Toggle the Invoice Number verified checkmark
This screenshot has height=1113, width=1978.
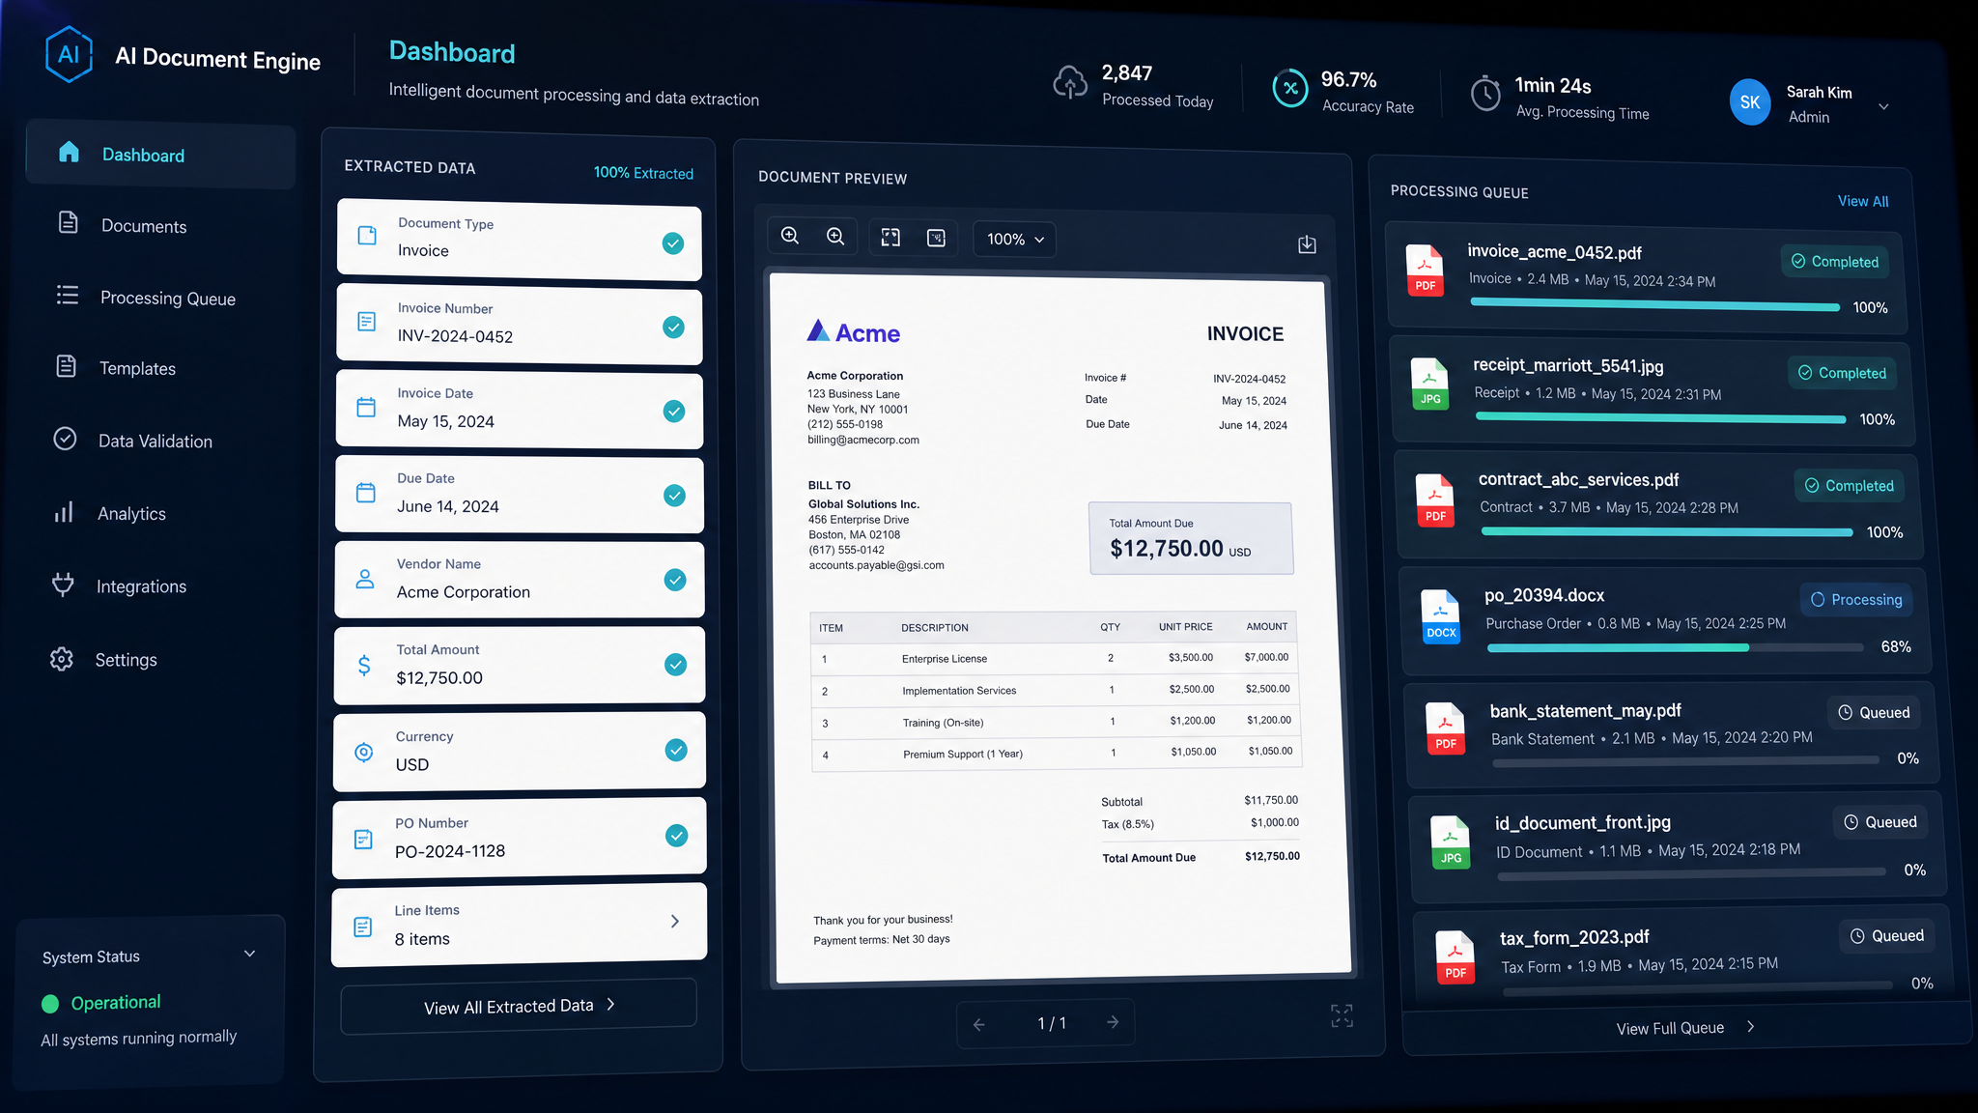click(x=673, y=328)
